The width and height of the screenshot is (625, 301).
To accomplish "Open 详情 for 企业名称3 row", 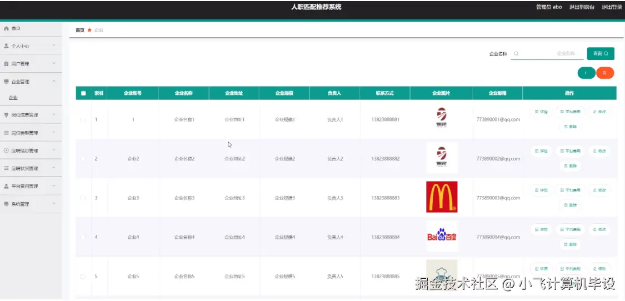I will click(x=541, y=190).
